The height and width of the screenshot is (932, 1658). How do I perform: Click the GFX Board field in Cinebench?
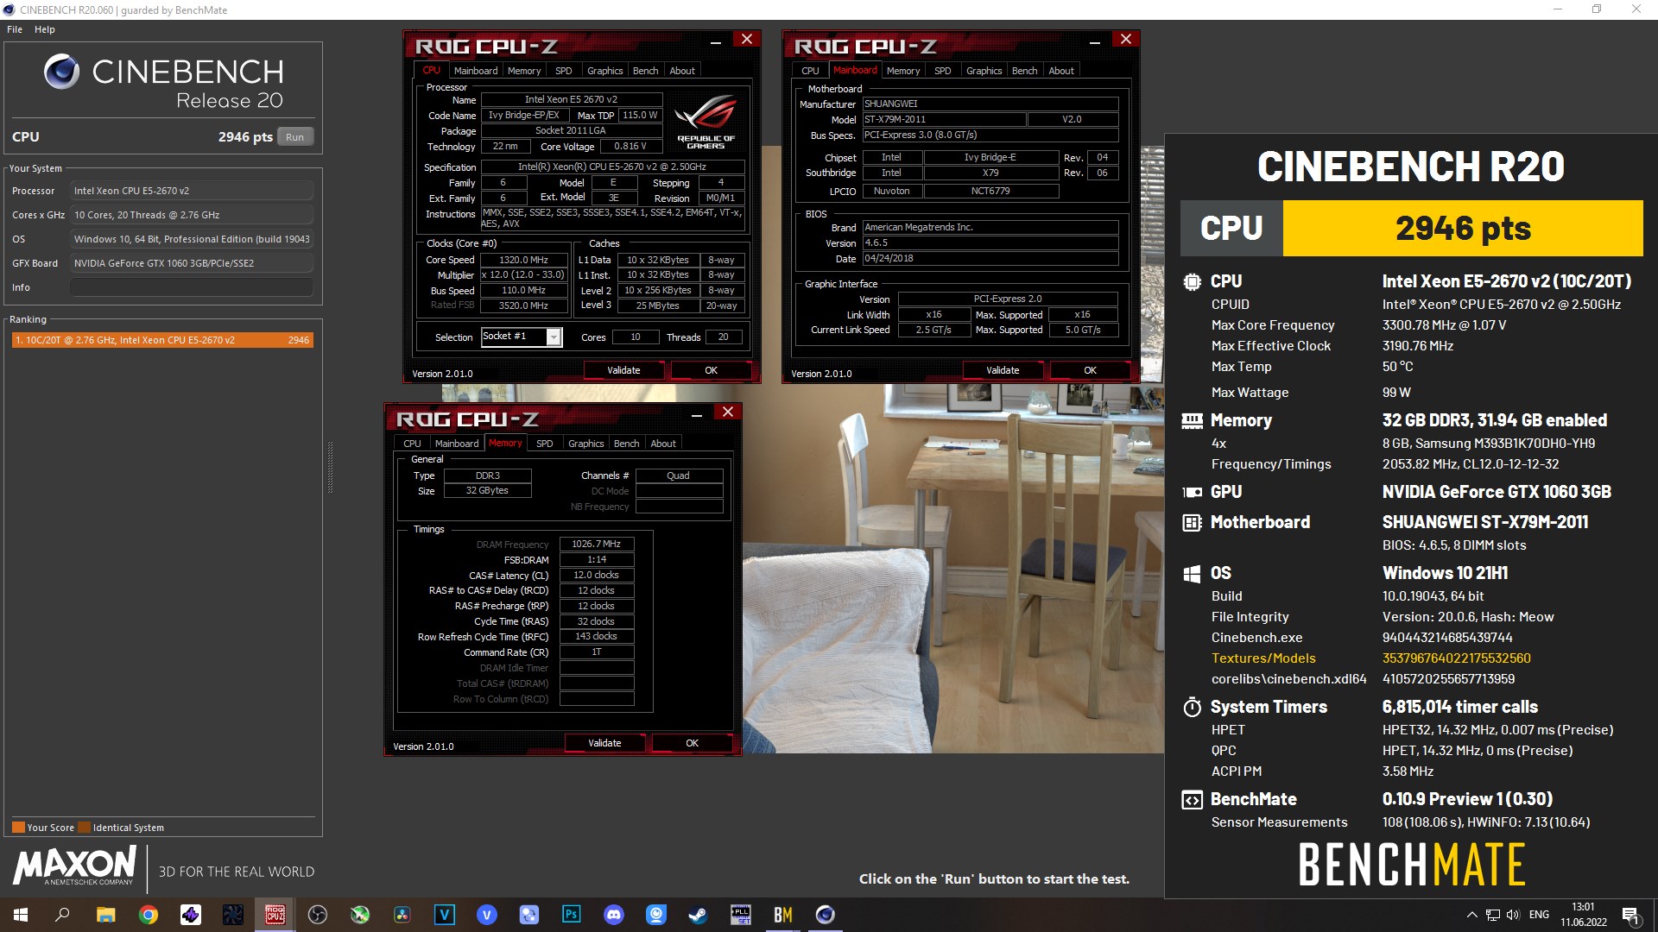pos(191,263)
